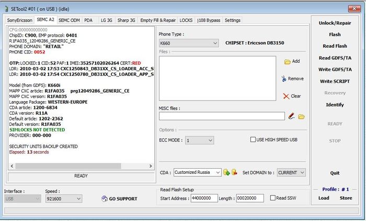Screen dimensions: 366x221
Task: Open the Settings tab
Action: [233, 20]
